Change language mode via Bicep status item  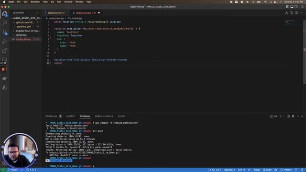click(257, 170)
